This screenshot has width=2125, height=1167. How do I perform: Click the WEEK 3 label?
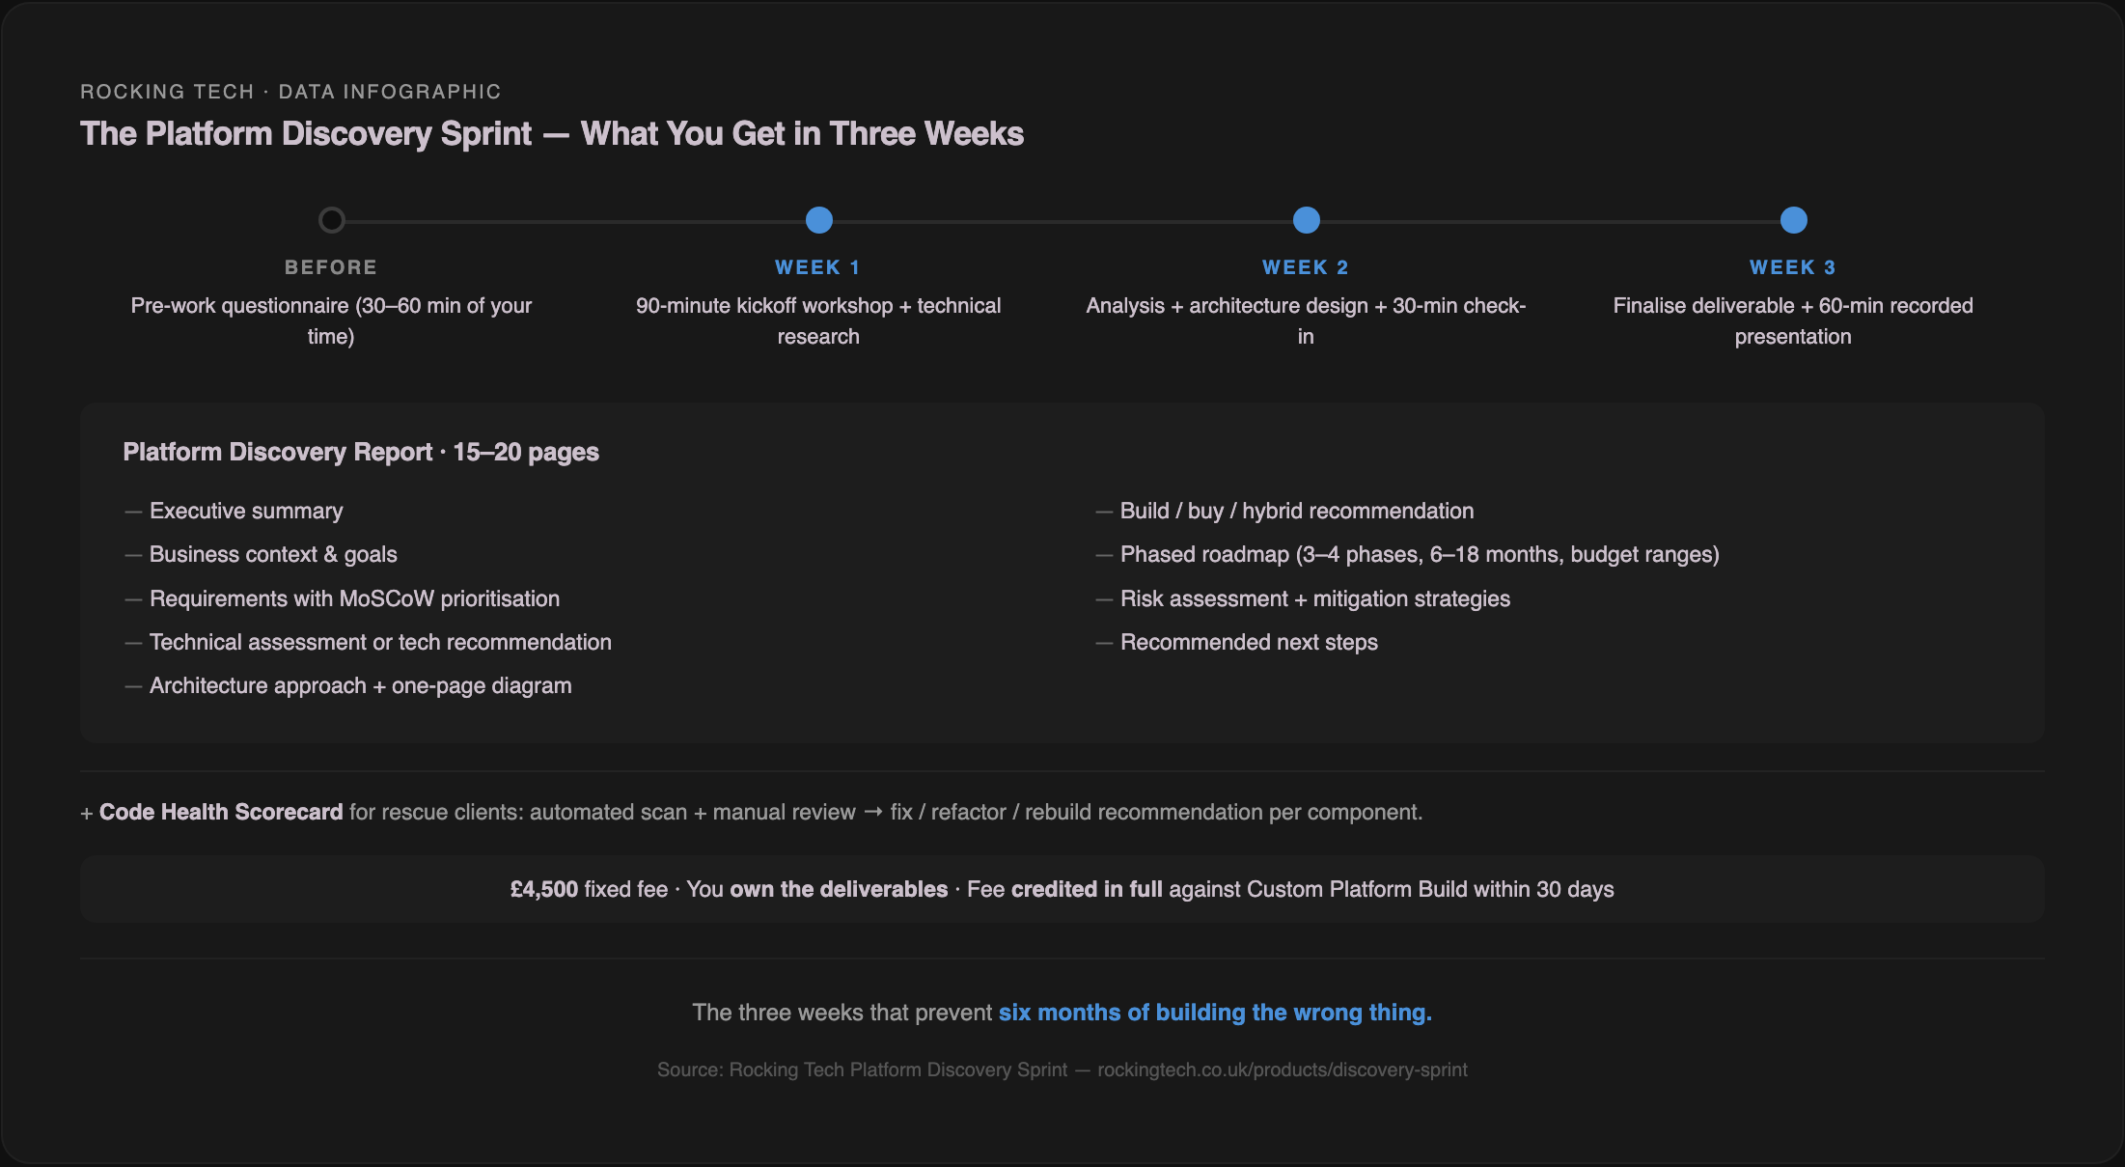1793,267
